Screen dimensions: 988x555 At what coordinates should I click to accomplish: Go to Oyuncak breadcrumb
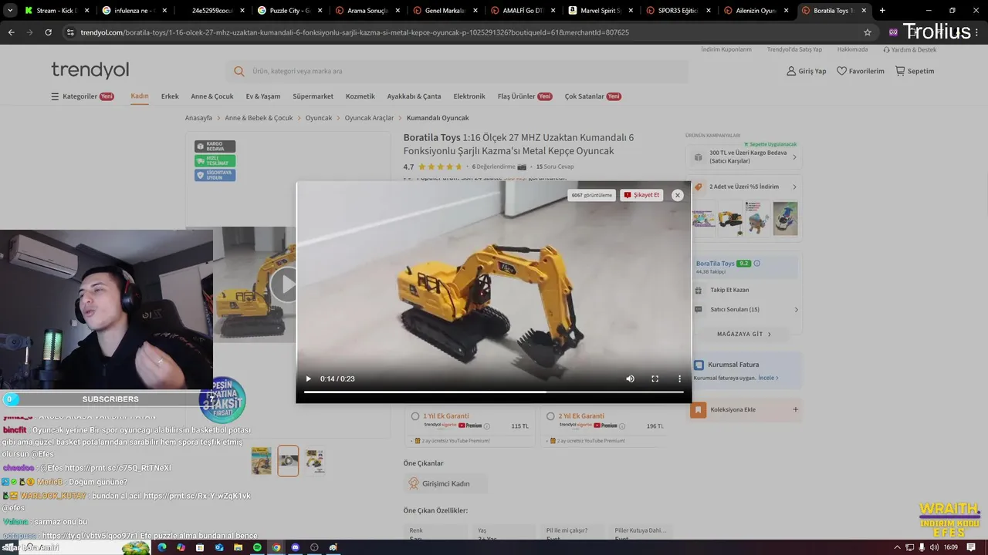pyautogui.click(x=319, y=118)
